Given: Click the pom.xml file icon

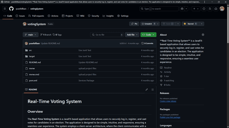Looking at the screenshot, I should click(x=26, y=81).
